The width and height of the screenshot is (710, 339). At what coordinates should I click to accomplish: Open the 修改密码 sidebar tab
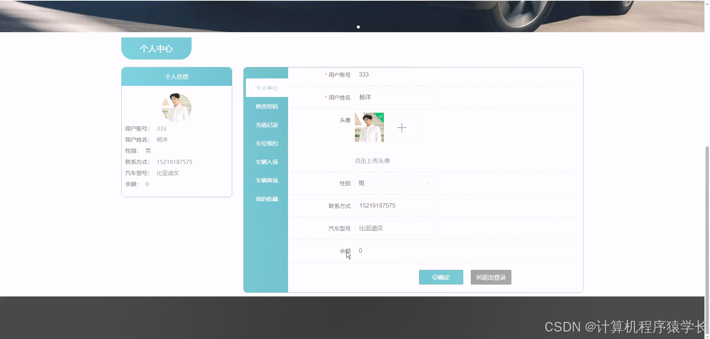pyautogui.click(x=267, y=106)
